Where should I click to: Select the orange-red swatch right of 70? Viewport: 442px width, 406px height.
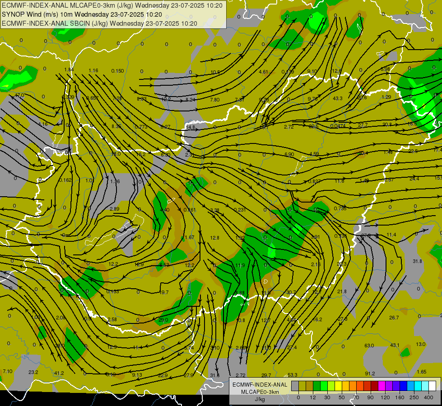tap(360, 386)
